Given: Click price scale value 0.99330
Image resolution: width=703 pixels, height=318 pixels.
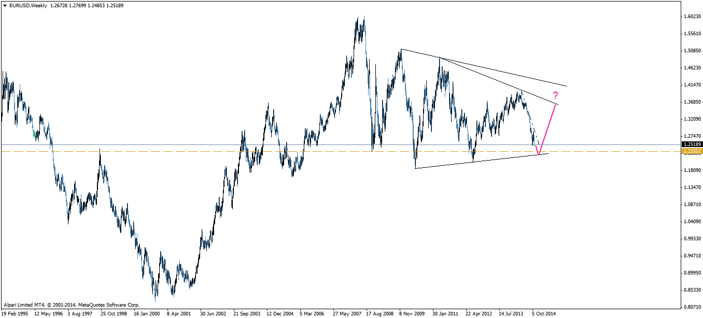Looking at the screenshot, I should (x=693, y=239).
